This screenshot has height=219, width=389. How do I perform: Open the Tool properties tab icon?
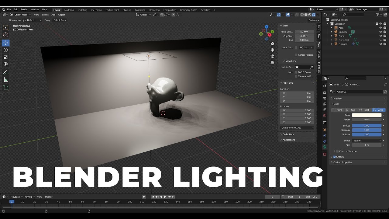pos(325,85)
